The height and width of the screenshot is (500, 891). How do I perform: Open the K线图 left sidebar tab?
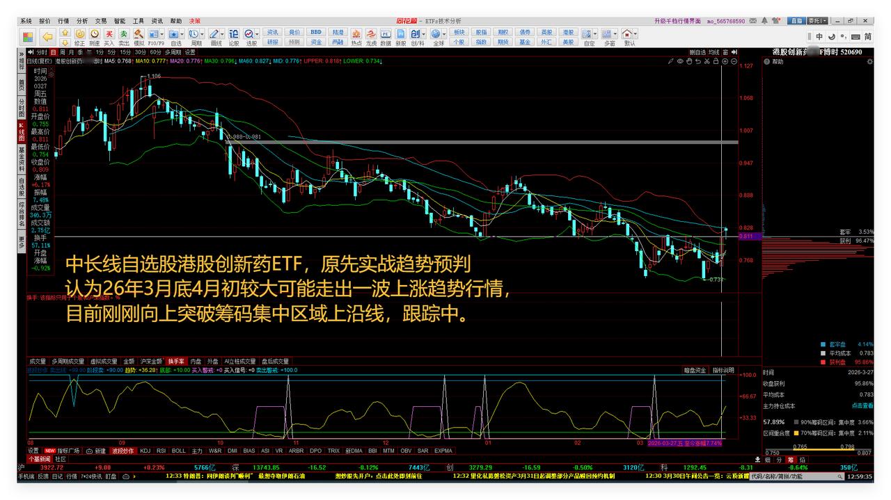click(x=22, y=132)
